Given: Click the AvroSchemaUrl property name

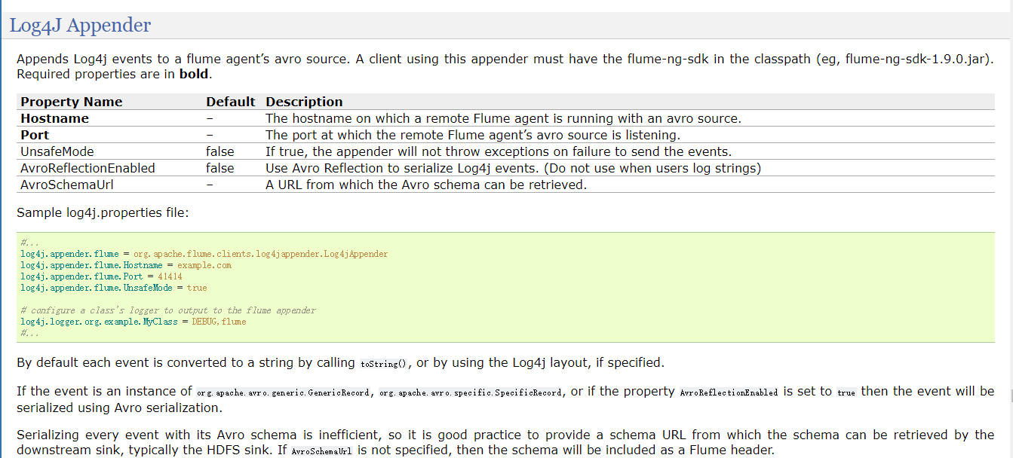Looking at the screenshot, I should coord(67,185).
